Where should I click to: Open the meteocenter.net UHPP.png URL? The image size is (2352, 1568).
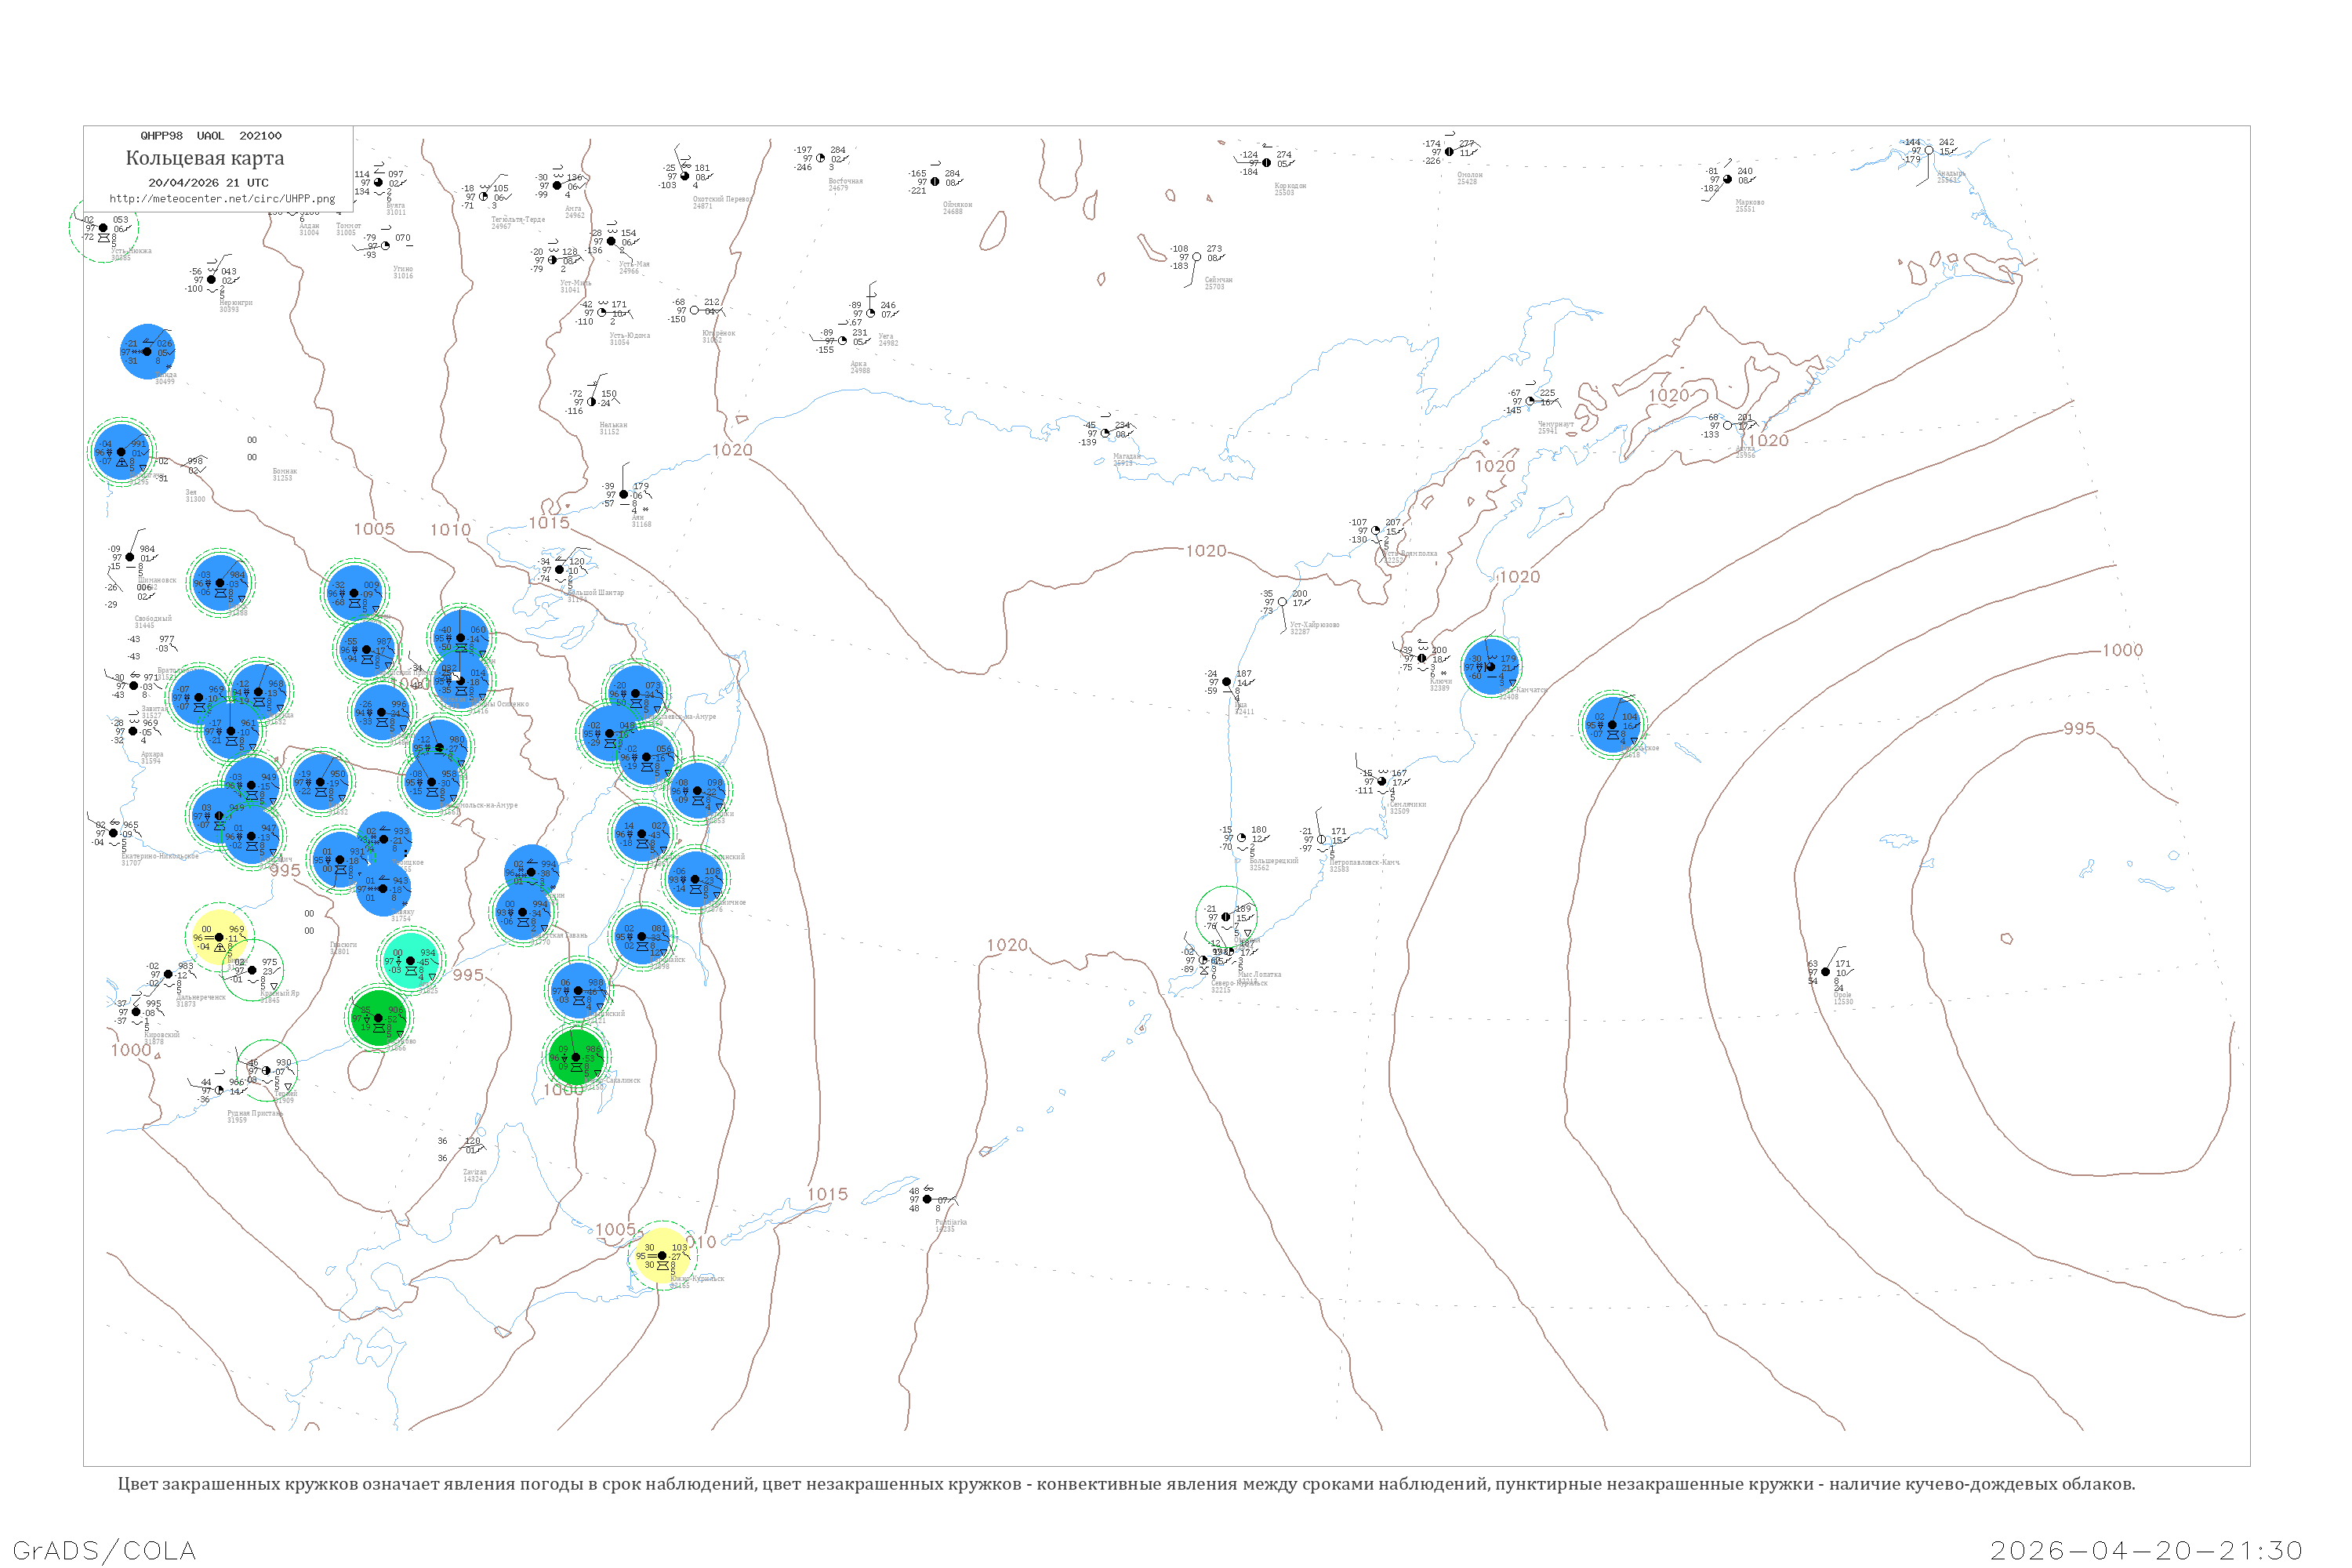(x=222, y=198)
